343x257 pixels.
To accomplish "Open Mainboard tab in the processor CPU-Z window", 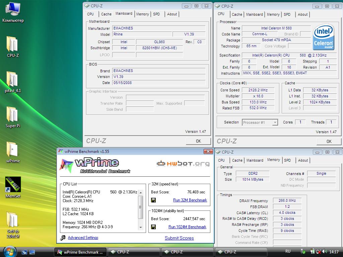I will pyautogui.click(x=255, y=14).
